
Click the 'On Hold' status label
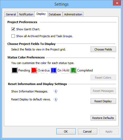pyautogui.click(x=63, y=70)
